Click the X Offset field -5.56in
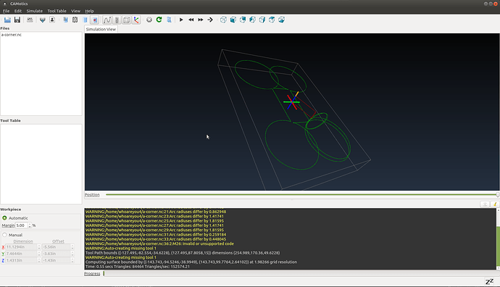The image size is (500, 287). click(56, 247)
